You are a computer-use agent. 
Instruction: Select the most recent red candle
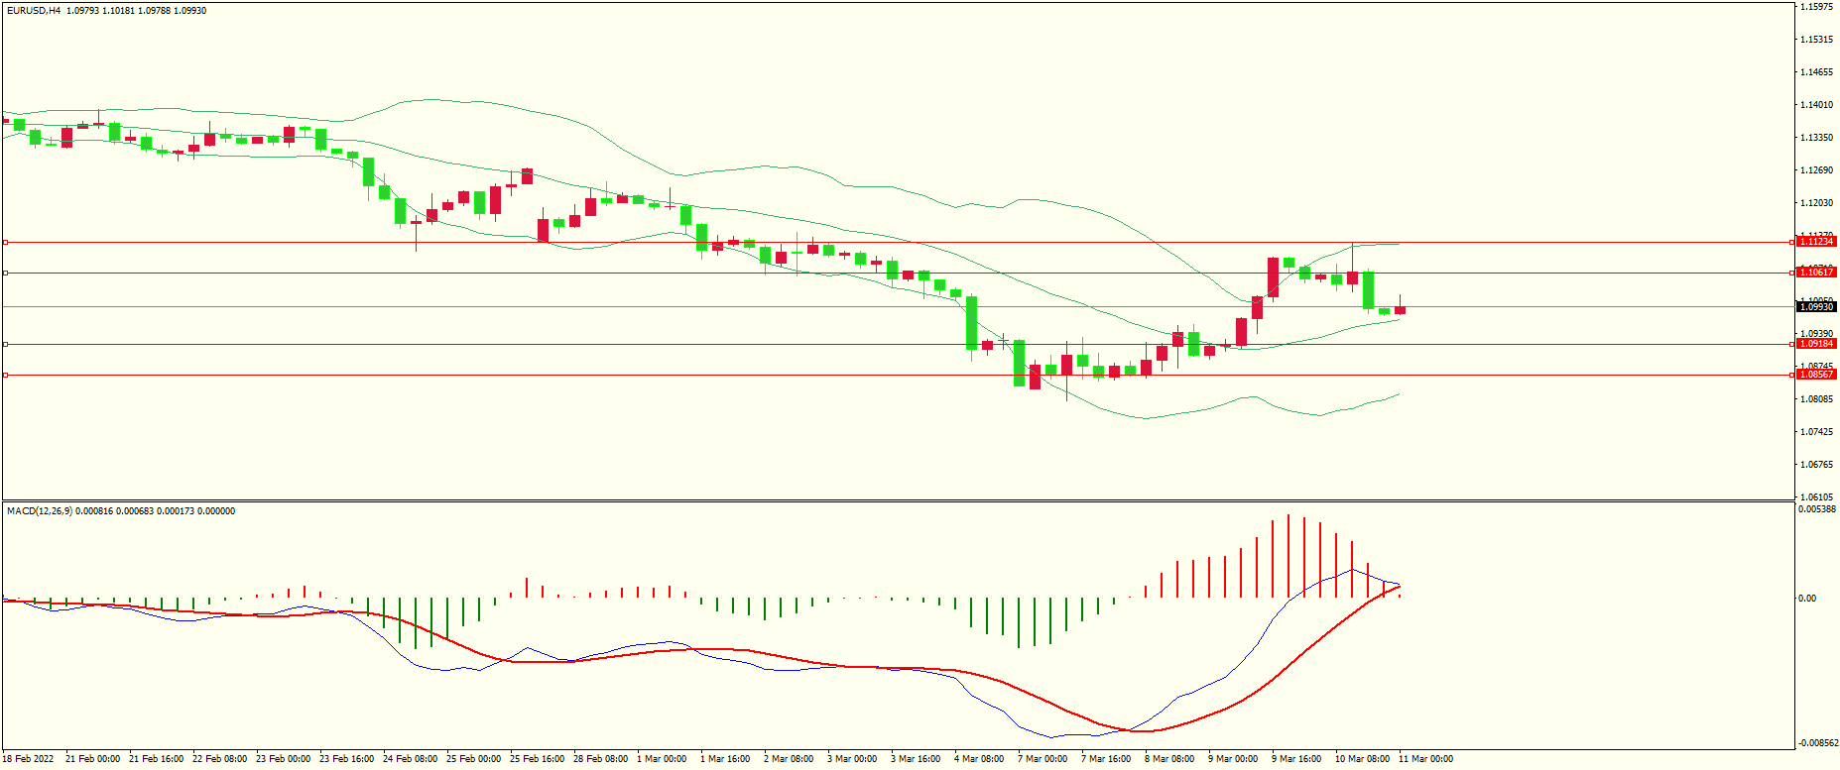(x=1400, y=310)
